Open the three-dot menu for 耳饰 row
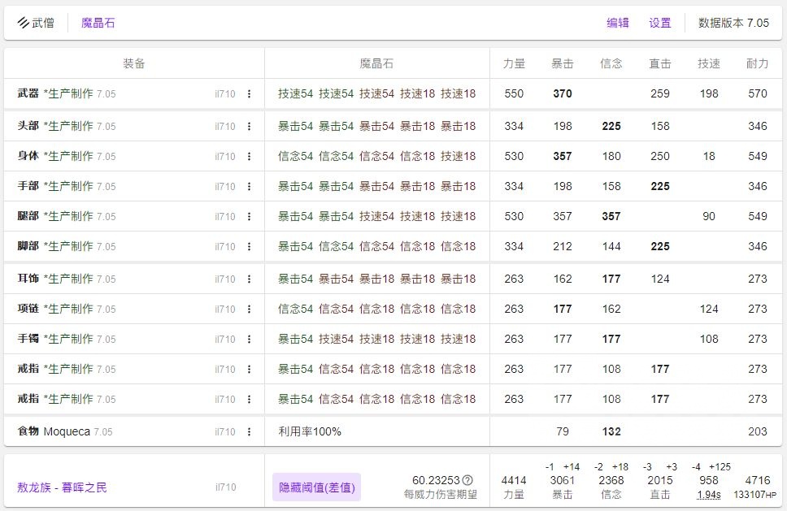The width and height of the screenshot is (787, 511). [249, 279]
